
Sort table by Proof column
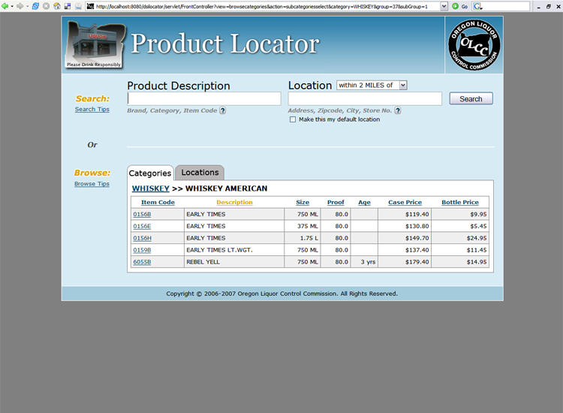pos(336,202)
